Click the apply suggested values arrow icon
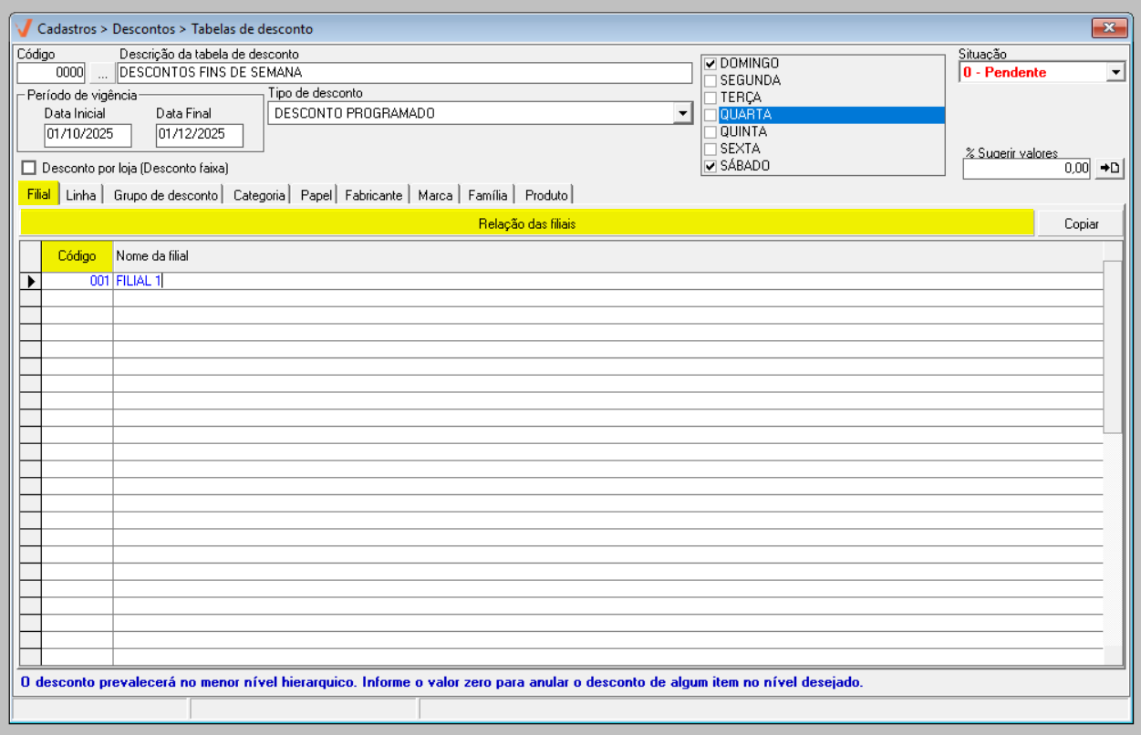 pos(1109,169)
